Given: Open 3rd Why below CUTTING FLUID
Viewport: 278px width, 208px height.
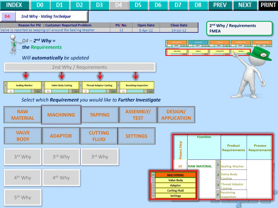Looking at the screenshot, I should (100, 157).
